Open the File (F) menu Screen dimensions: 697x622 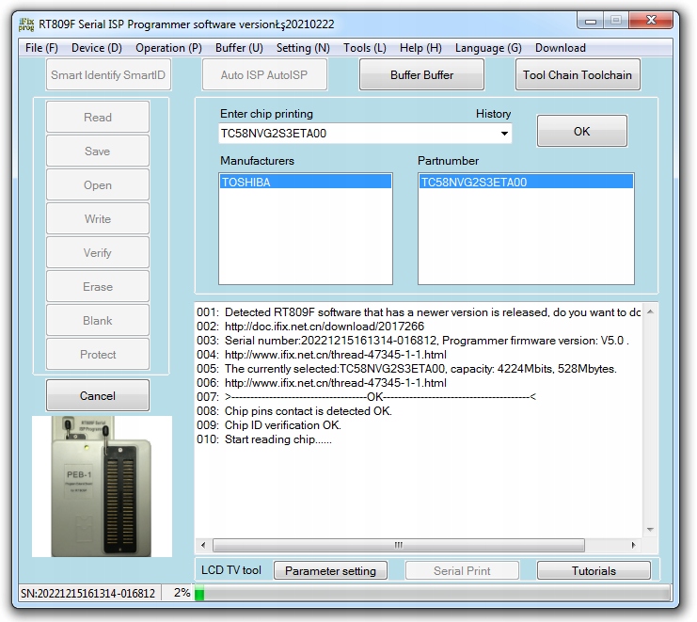tap(41, 48)
